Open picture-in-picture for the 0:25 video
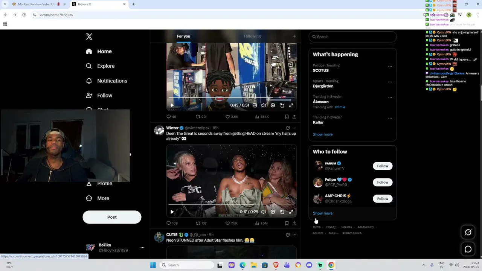Viewport: 482px width, 271px height. [282, 212]
